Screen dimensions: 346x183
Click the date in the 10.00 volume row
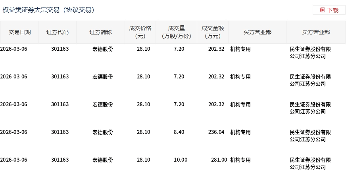(x=13, y=160)
